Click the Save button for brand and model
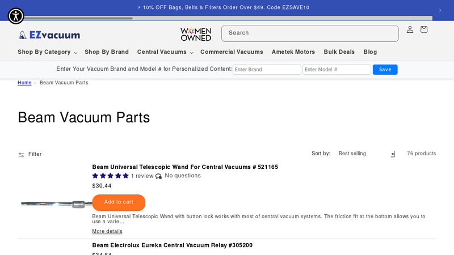 tap(385, 69)
